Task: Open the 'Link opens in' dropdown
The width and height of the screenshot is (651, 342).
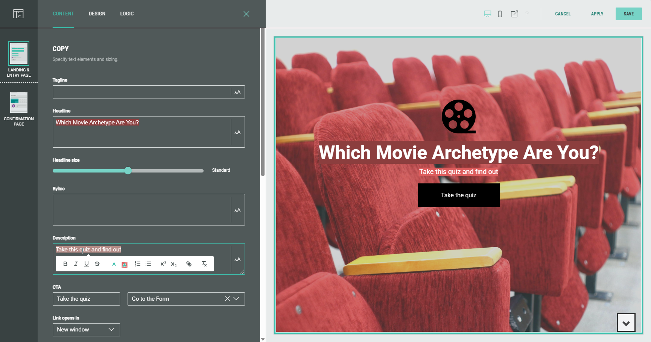Action: (86, 330)
